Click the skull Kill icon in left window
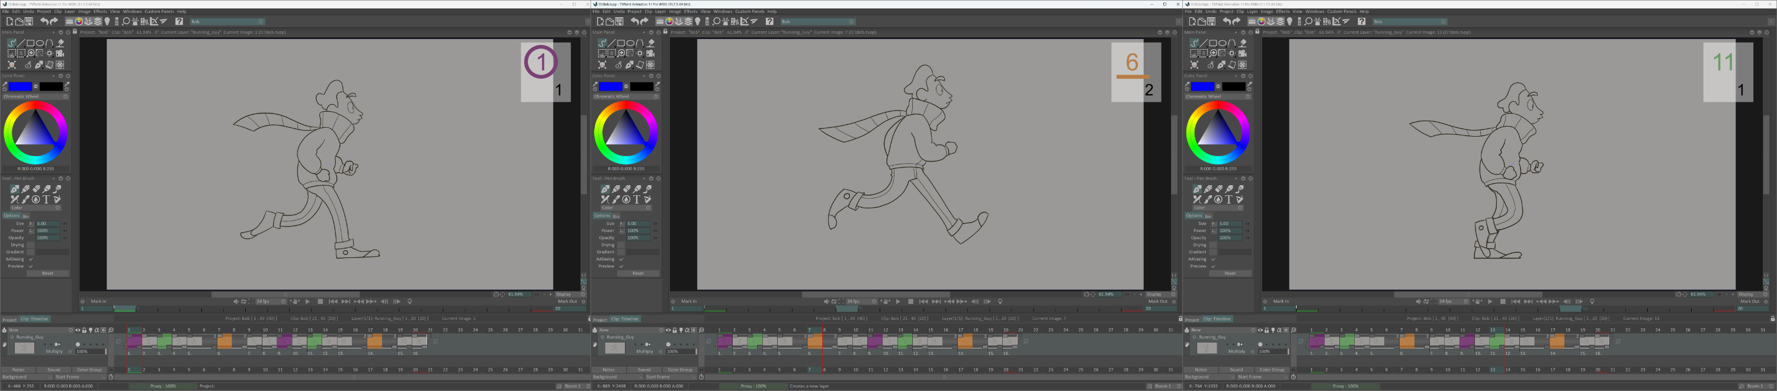The height and width of the screenshot is (391, 1777). [12, 64]
